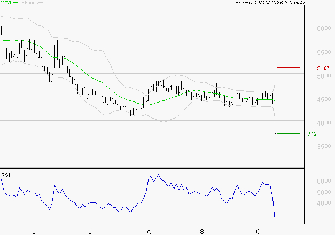Screen dimensions: 335x235
Task: Click the 4500 price axis label
Action: click(324, 99)
